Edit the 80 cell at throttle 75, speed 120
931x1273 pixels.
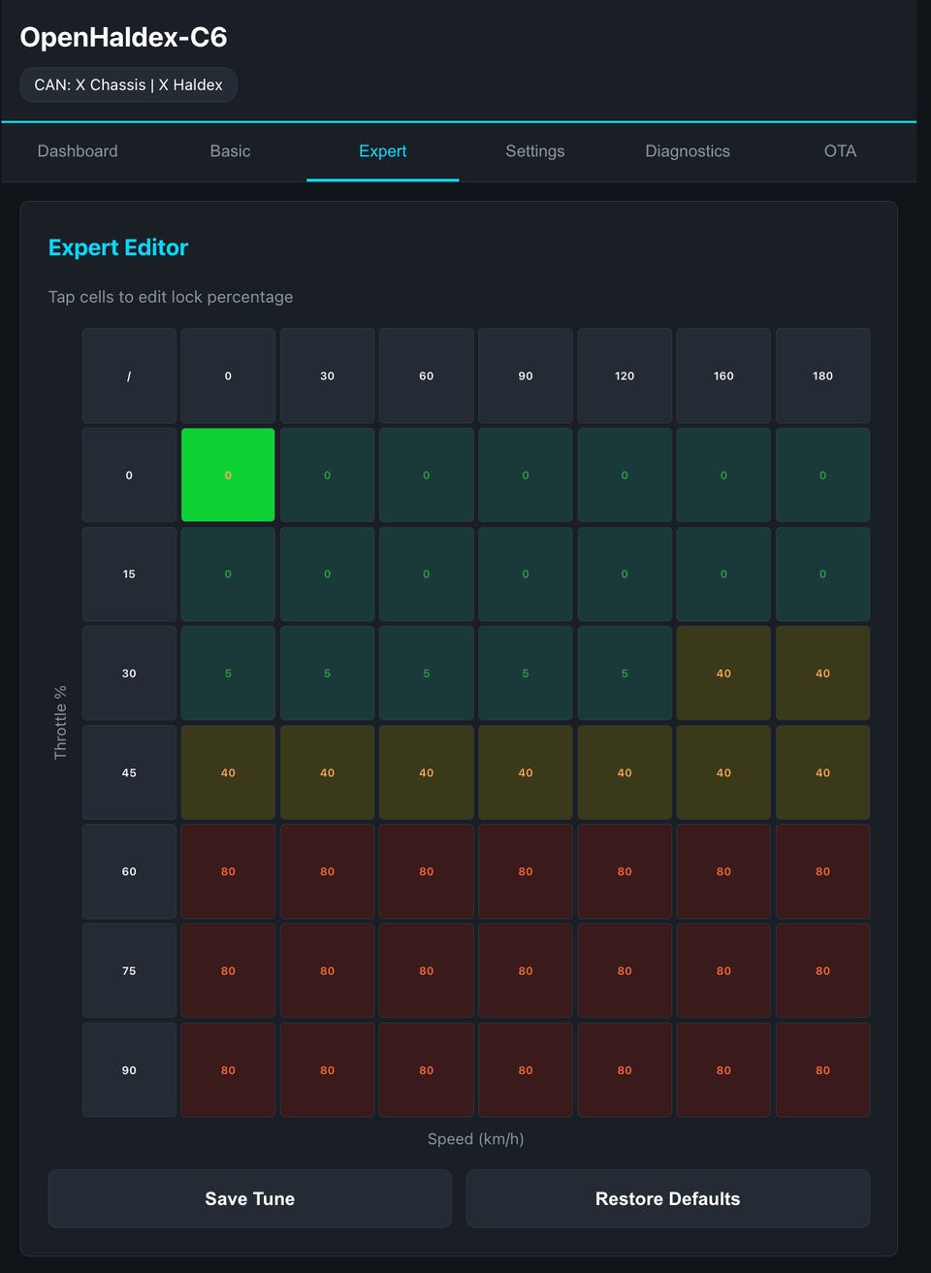click(625, 970)
